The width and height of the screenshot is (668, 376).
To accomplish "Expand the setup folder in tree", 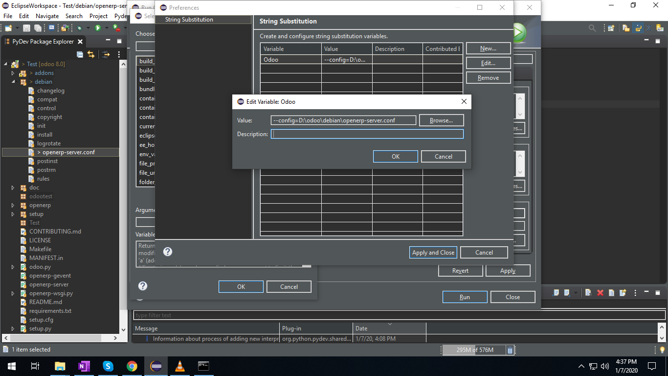I will coord(13,214).
